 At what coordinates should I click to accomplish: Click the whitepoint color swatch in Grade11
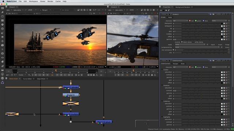(x=222, y=26)
